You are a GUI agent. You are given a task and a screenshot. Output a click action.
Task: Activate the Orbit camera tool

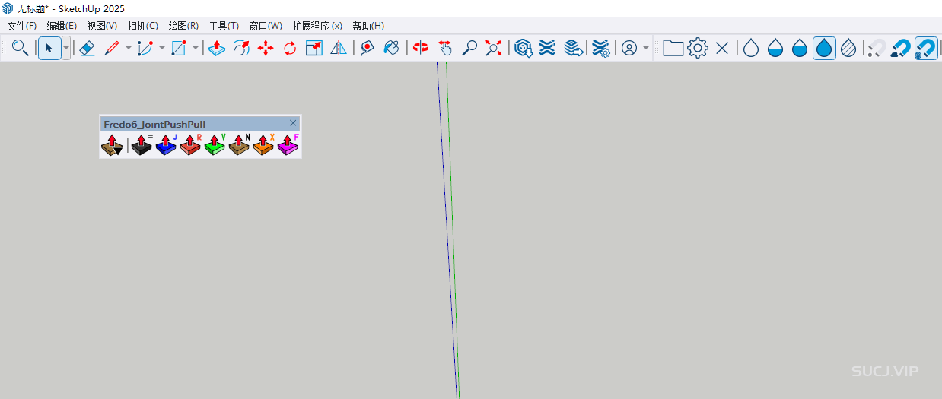[421, 48]
